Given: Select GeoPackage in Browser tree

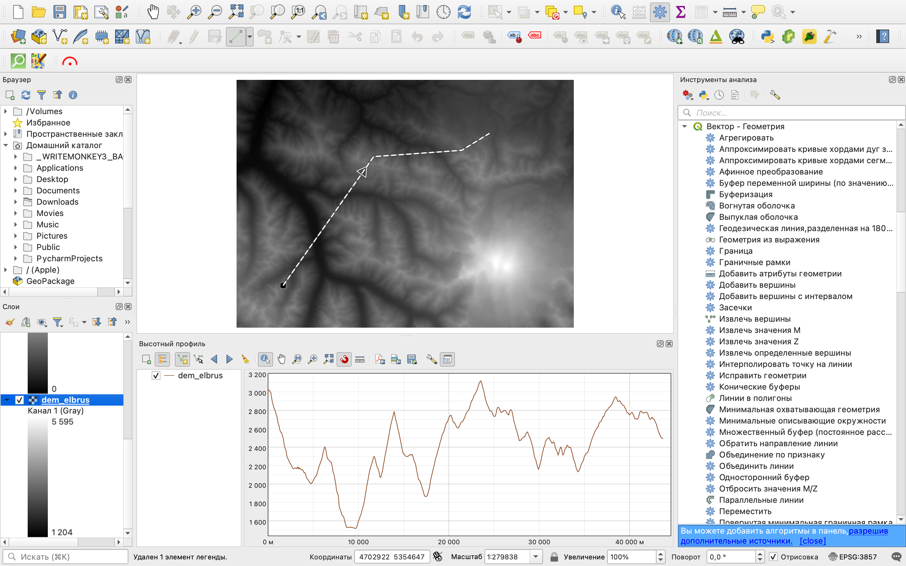Looking at the screenshot, I should 50,281.
